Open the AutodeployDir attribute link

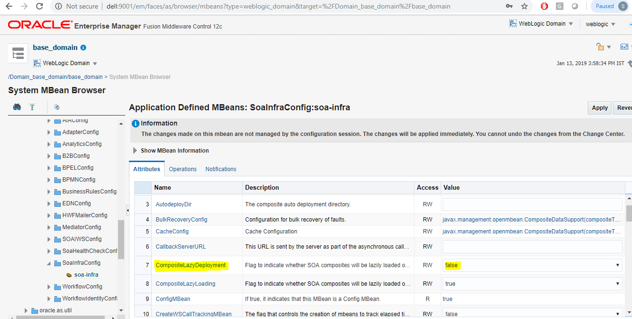(x=174, y=204)
